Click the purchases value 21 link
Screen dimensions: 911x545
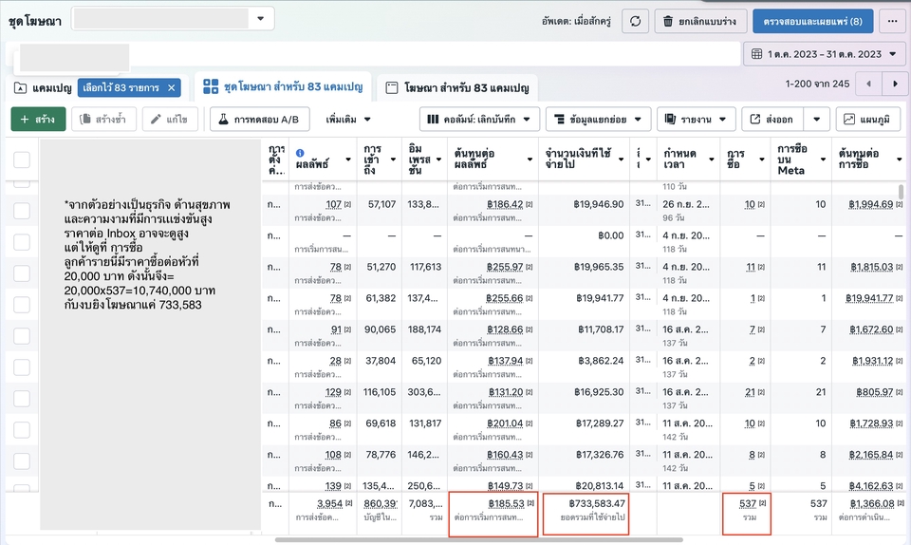(750, 392)
